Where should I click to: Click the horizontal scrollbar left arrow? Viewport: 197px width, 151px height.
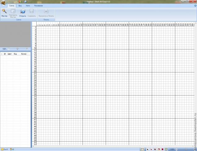coord(33,146)
